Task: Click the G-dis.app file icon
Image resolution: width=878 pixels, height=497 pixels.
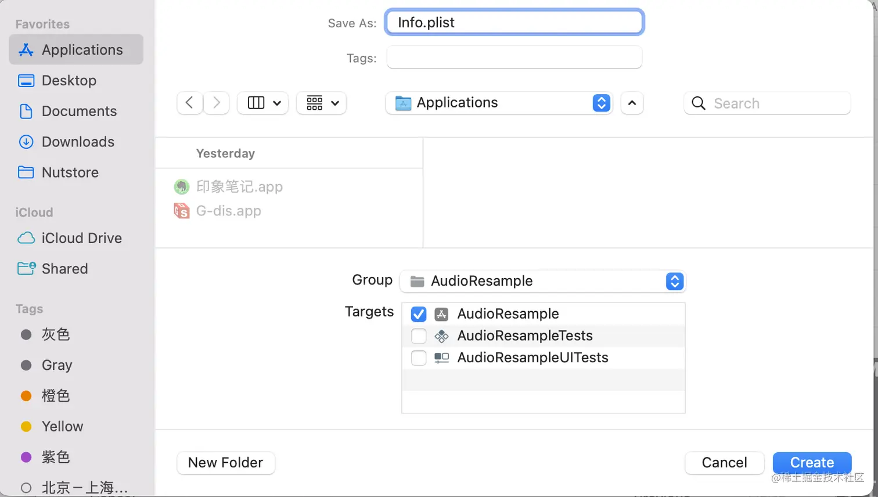Action: click(182, 211)
